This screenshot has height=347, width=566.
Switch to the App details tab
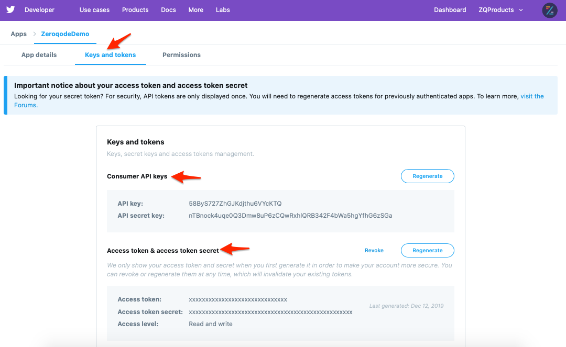tap(39, 55)
